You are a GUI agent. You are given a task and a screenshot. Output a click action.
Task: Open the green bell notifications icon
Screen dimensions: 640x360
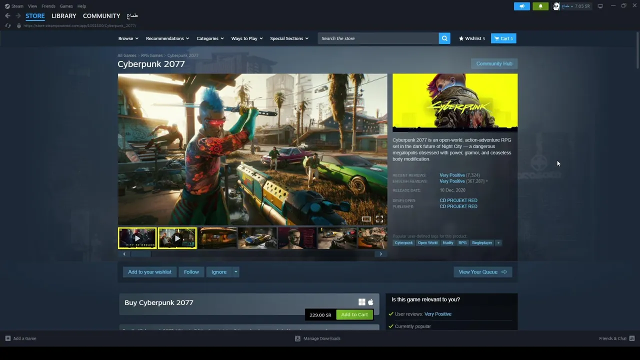coord(540,6)
